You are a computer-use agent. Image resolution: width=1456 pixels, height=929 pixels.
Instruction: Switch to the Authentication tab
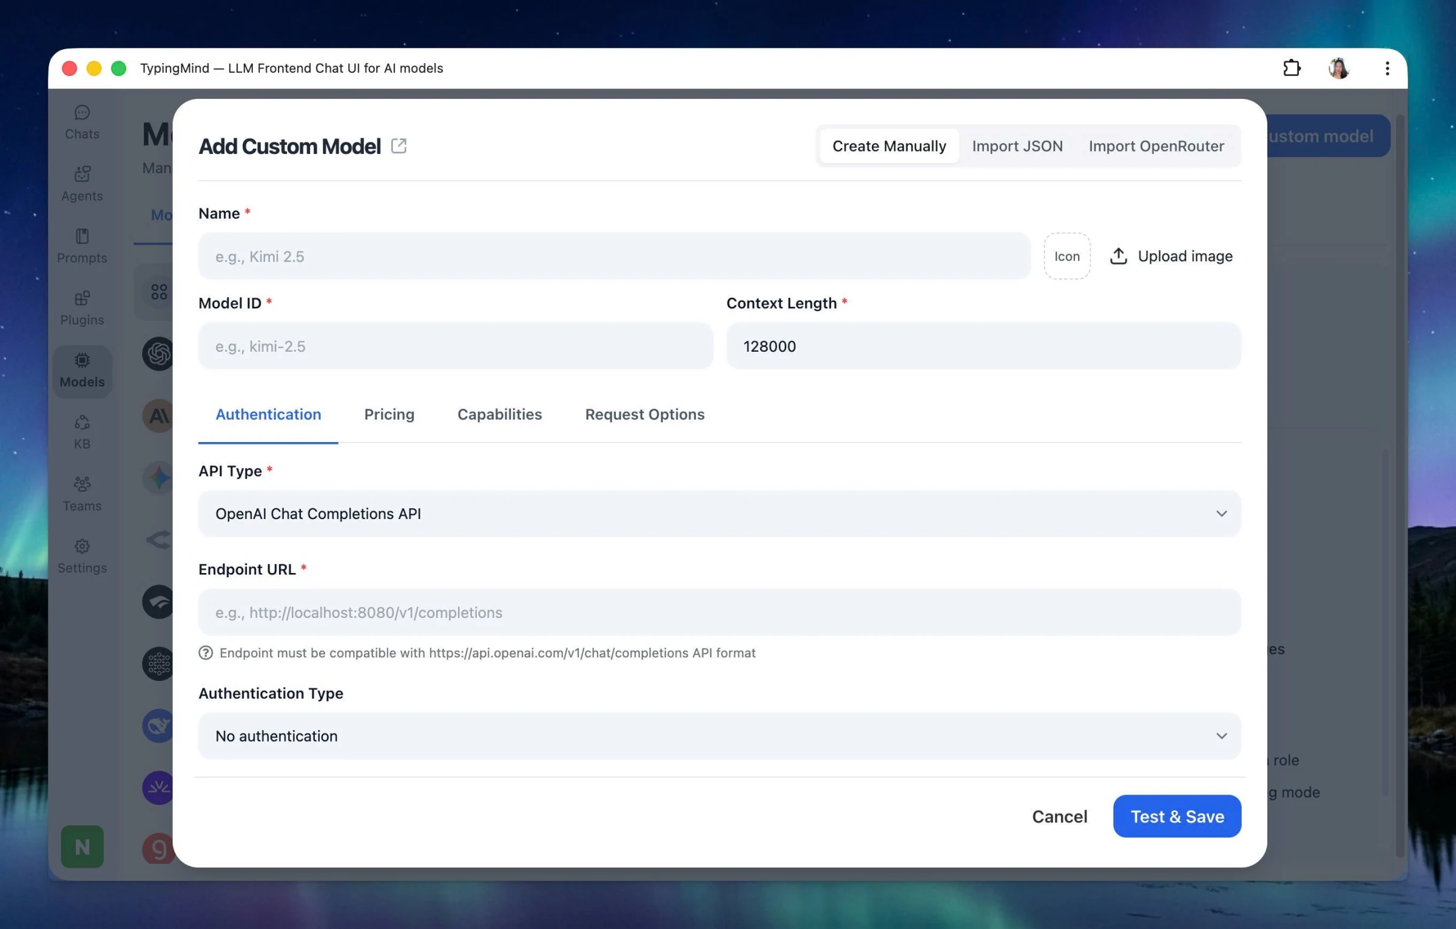tap(268, 414)
